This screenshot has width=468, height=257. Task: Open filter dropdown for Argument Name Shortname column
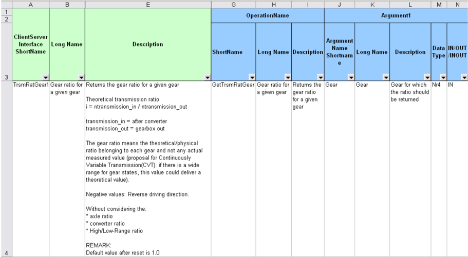(x=351, y=77)
